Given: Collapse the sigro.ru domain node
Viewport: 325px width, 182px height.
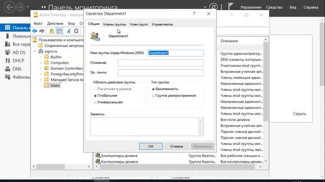Looking at the screenshot, I should (35, 51).
